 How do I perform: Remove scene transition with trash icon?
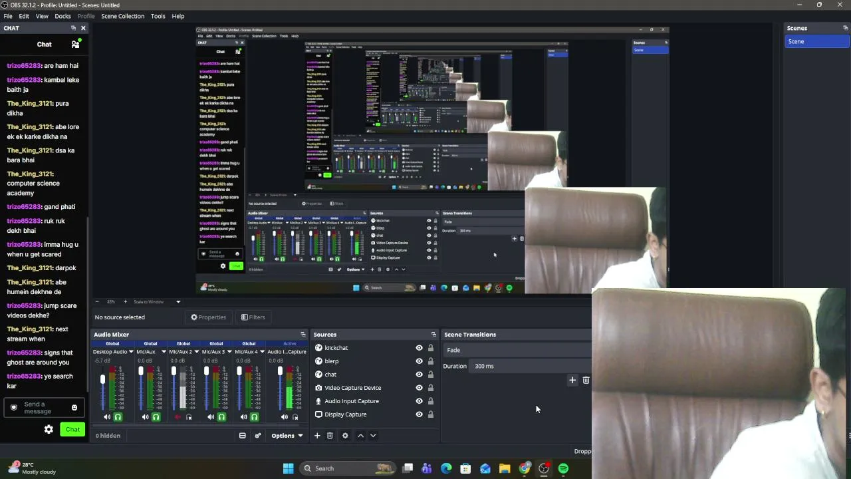(x=586, y=381)
